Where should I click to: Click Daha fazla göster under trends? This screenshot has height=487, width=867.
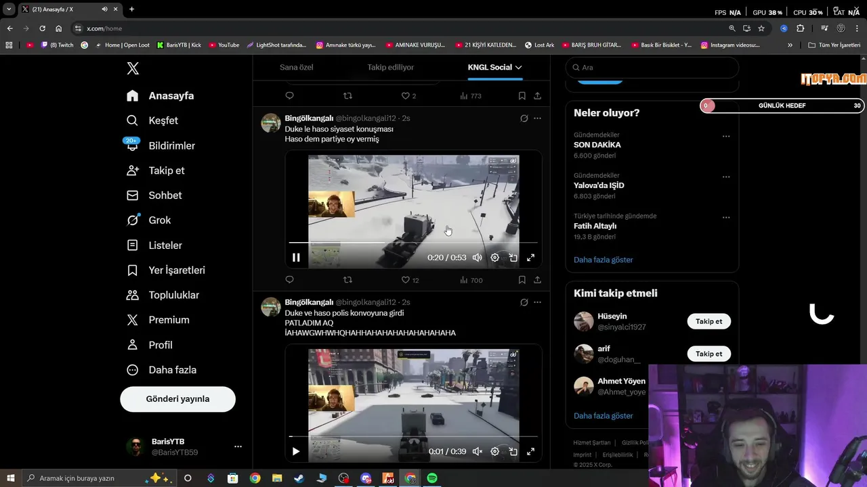(x=603, y=260)
